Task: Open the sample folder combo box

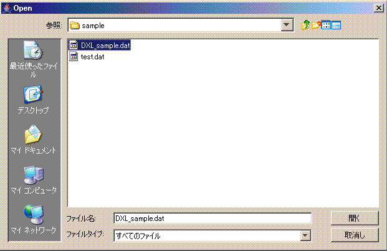Action: [x=181, y=25]
